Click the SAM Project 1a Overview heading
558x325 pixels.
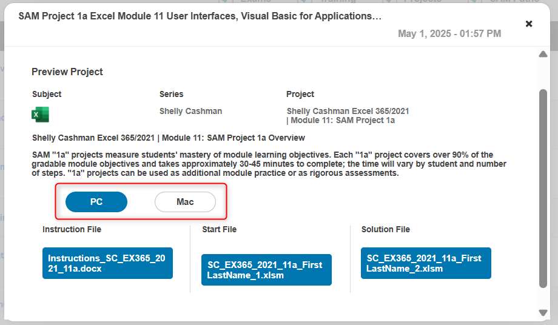[x=169, y=138]
